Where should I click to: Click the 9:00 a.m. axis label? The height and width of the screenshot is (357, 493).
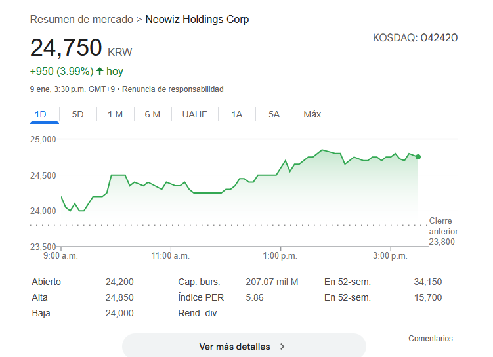coord(60,256)
